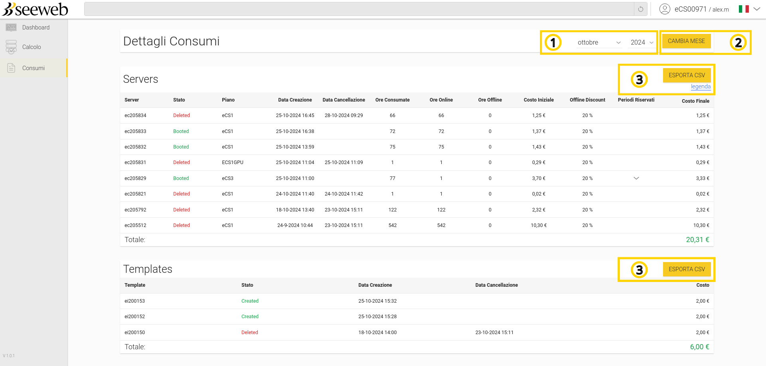Viewport: 766px width, 366px height.
Task: Click ECS1GPU plan cell
Action: 233,162
